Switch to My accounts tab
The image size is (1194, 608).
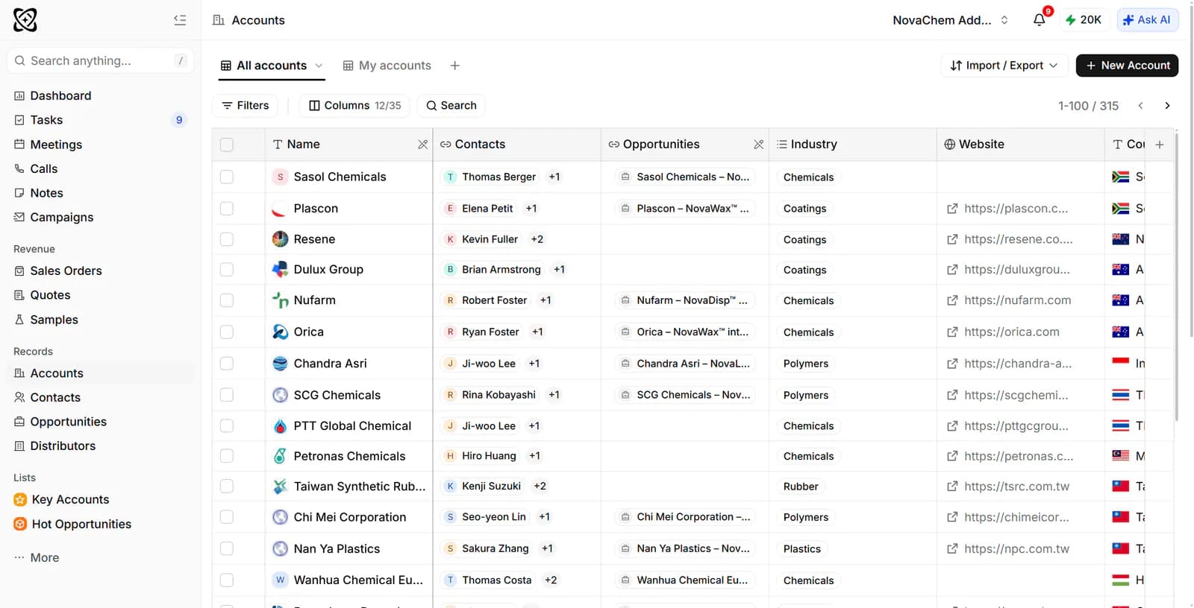[x=387, y=66]
